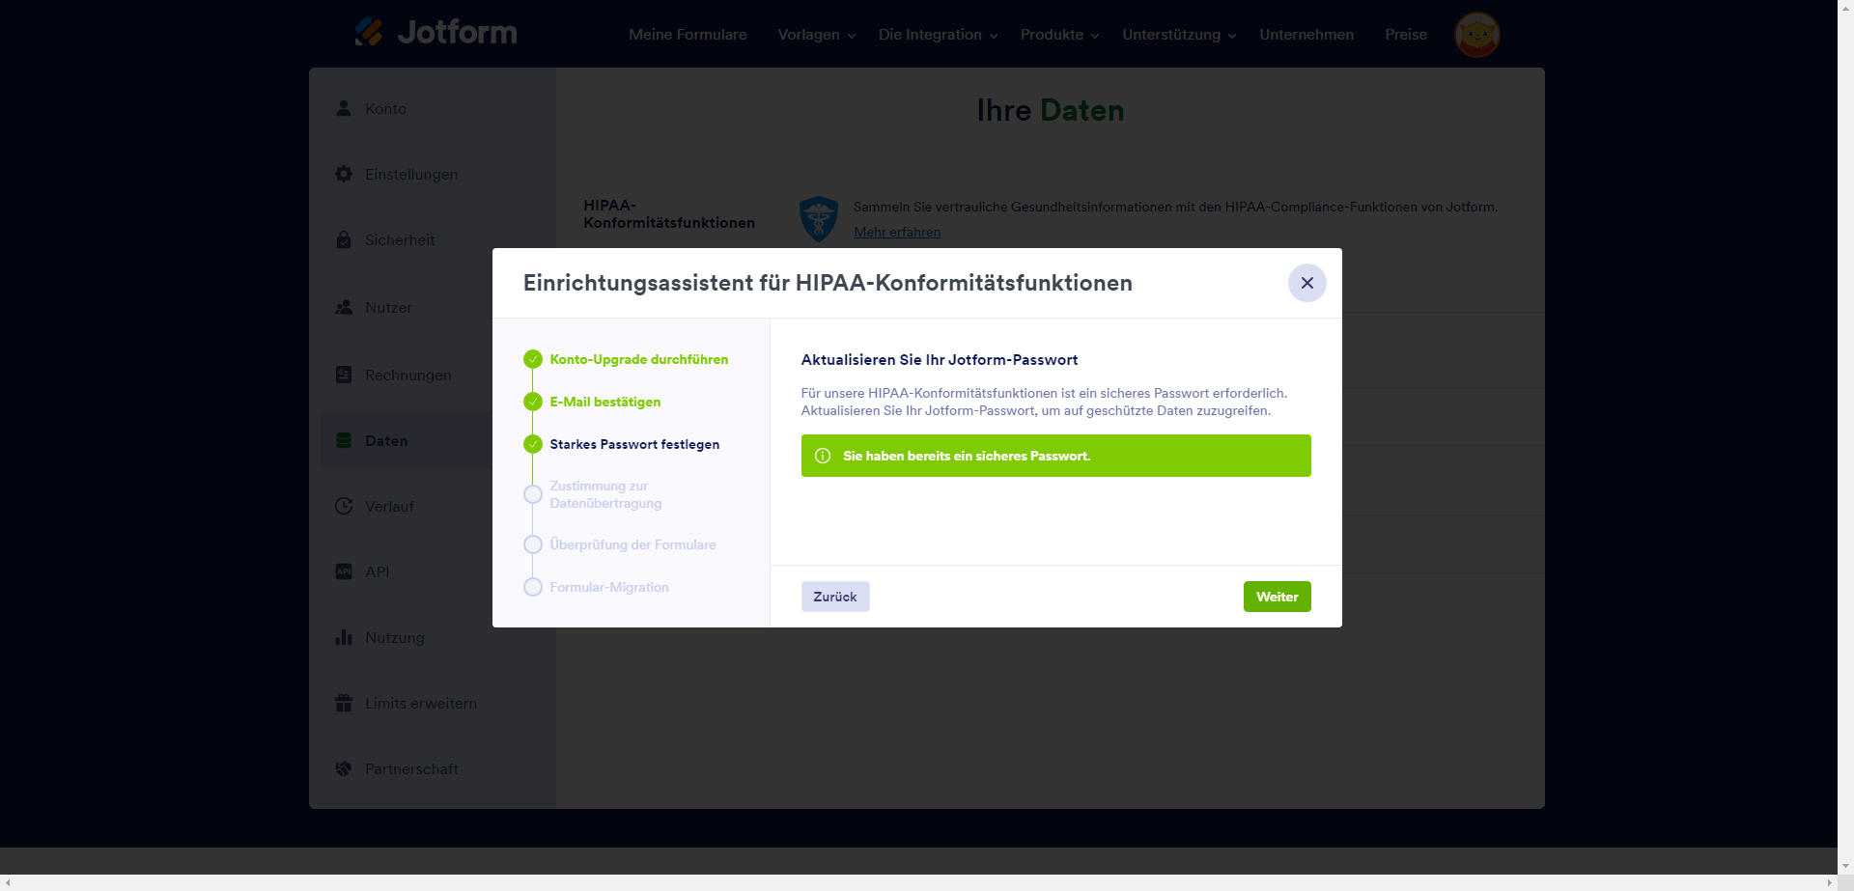Click the Partnerschaft handshake icon
Image resolution: width=1854 pixels, height=891 pixels.
pyautogui.click(x=344, y=768)
